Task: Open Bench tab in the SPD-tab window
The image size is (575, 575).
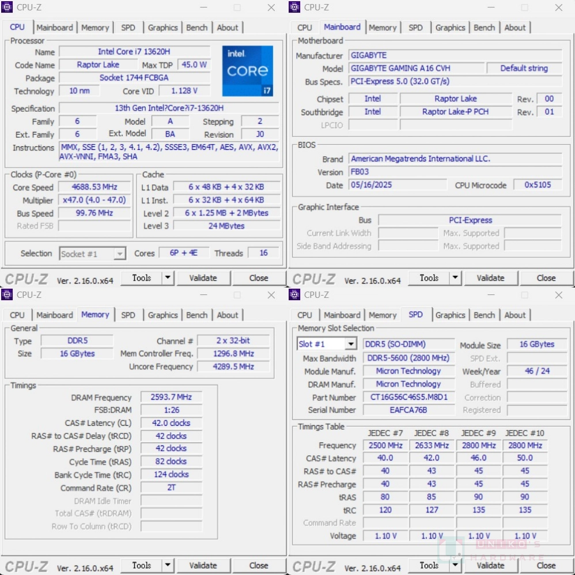Action: point(485,315)
